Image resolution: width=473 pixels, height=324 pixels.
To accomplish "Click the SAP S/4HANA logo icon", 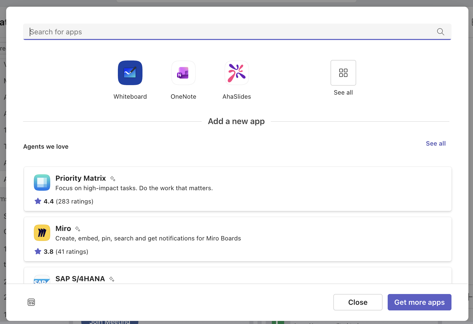I will tap(42, 279).
